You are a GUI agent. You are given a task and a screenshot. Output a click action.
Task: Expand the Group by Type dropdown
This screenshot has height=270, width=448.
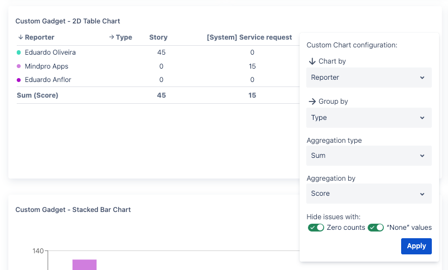click(369, 118)
